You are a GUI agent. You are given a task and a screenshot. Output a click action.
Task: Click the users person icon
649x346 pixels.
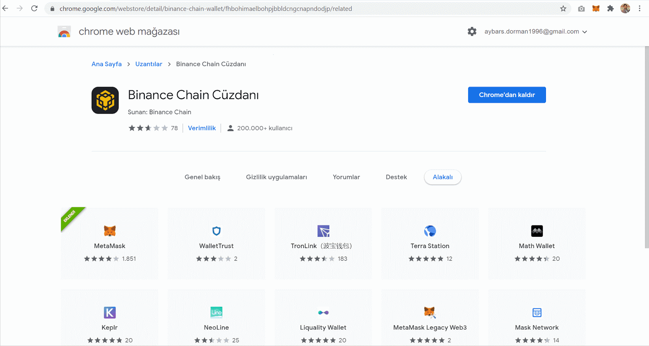[230, 128]
